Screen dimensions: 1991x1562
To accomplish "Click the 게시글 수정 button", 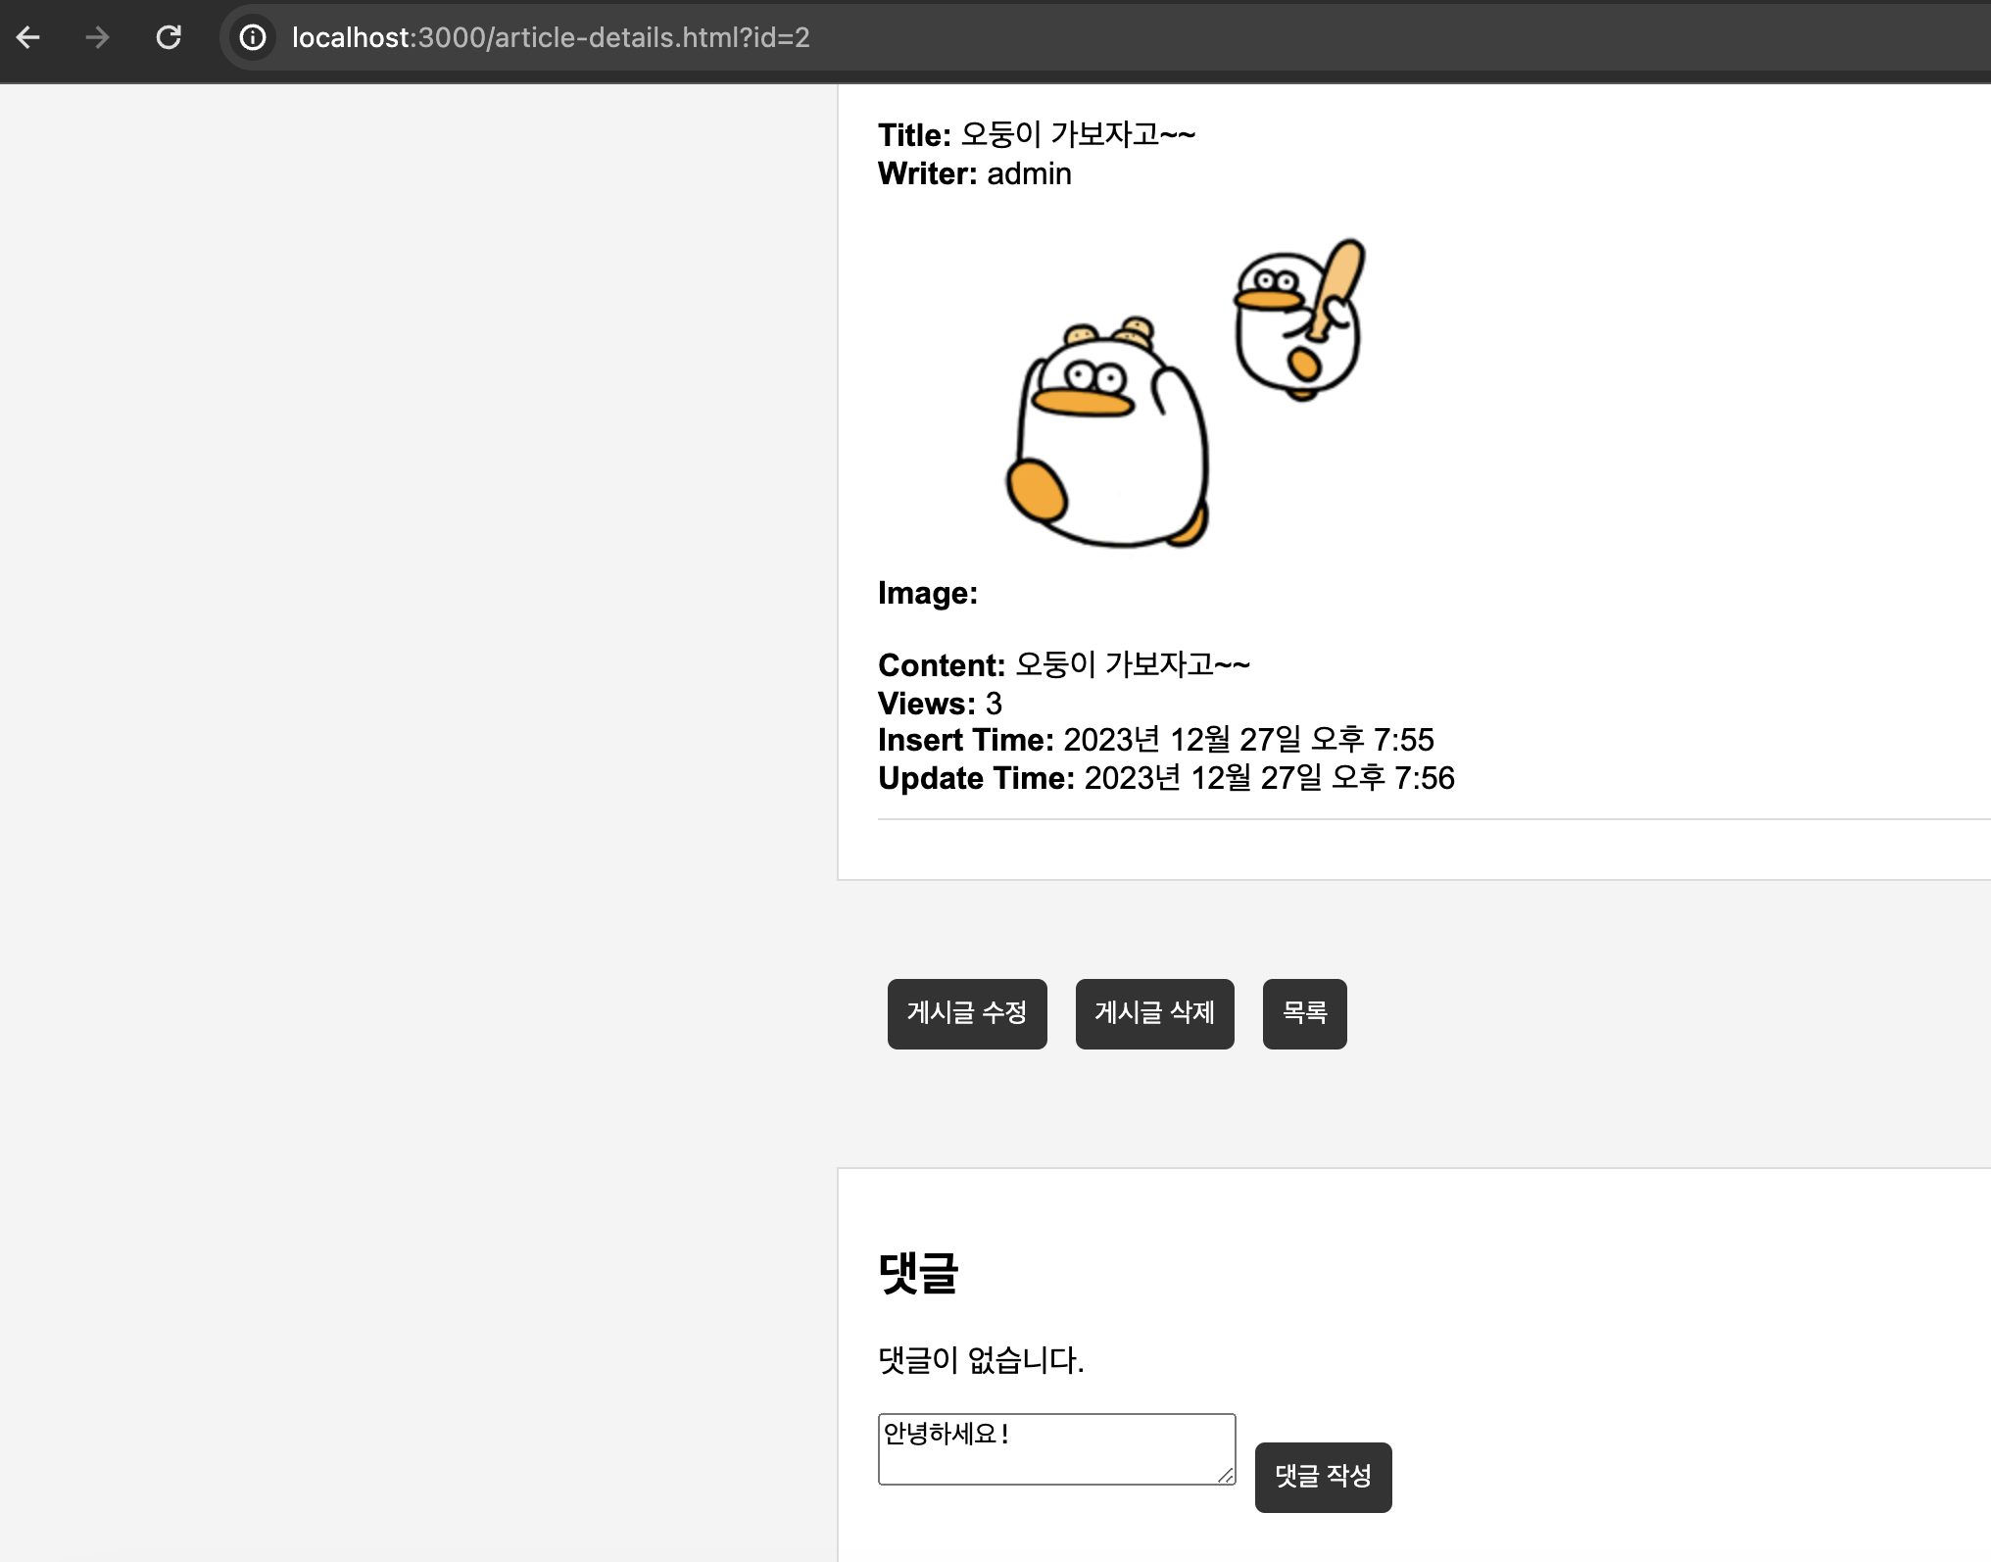I will click(967, 1013).
